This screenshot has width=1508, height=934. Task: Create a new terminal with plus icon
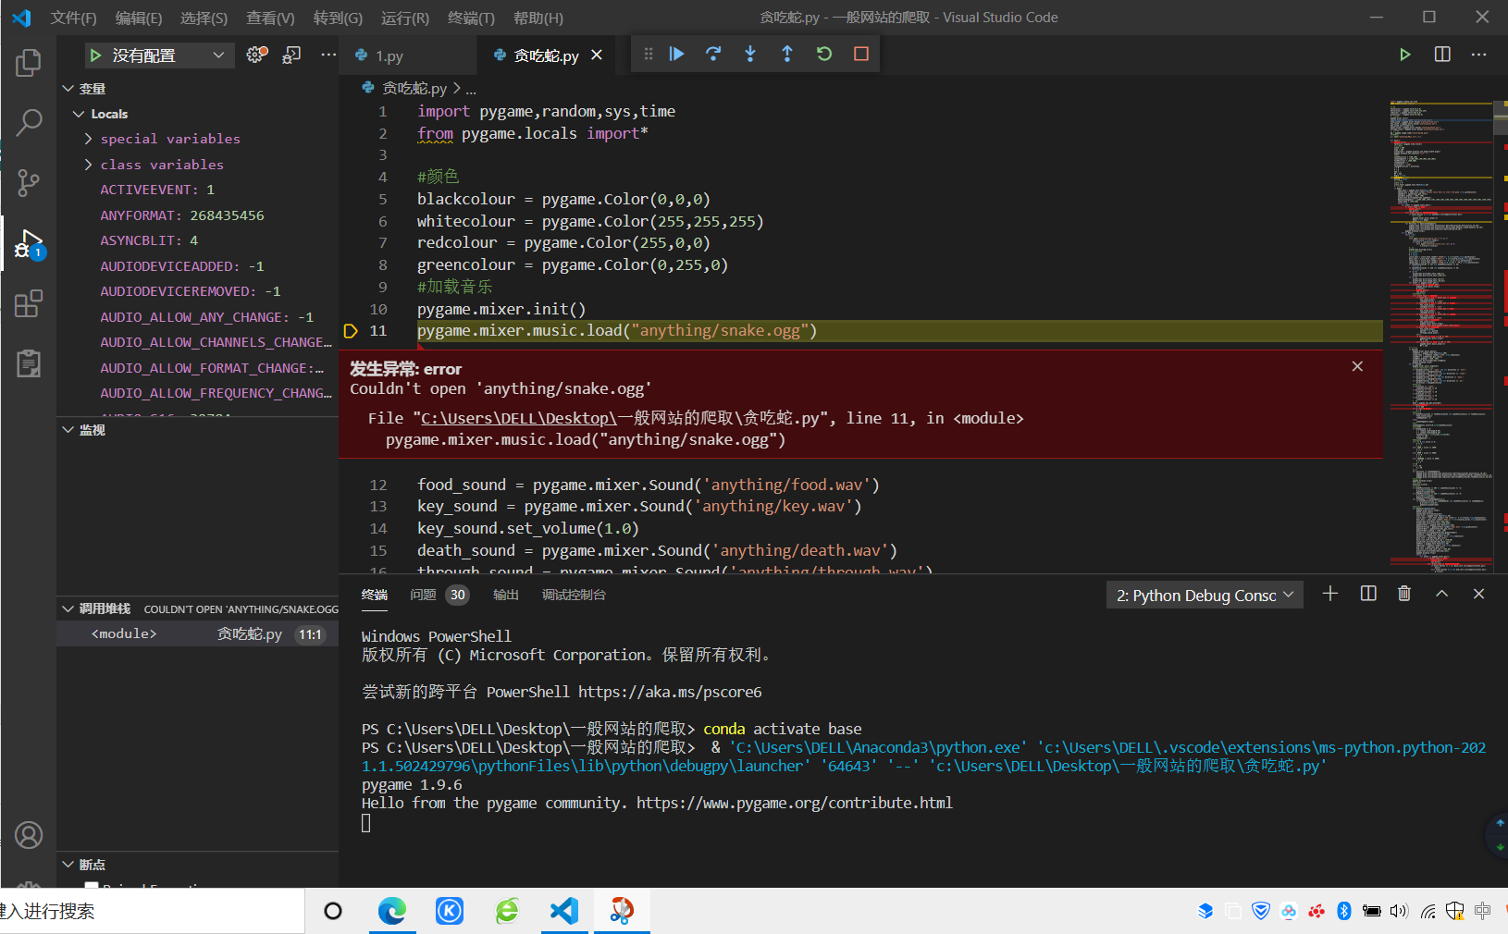point(1330,594)
